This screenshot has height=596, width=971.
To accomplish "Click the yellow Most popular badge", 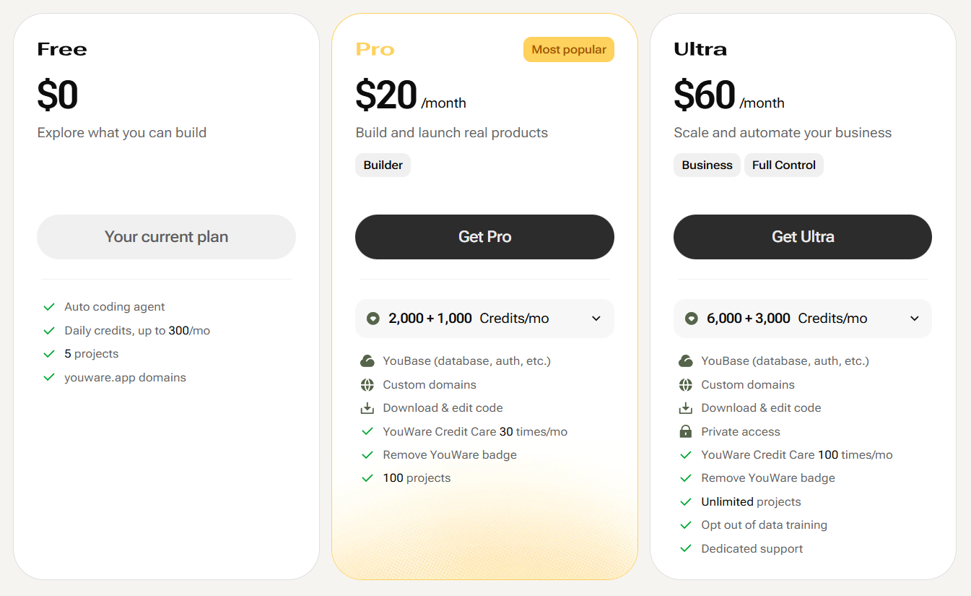I will pos(569,50).
